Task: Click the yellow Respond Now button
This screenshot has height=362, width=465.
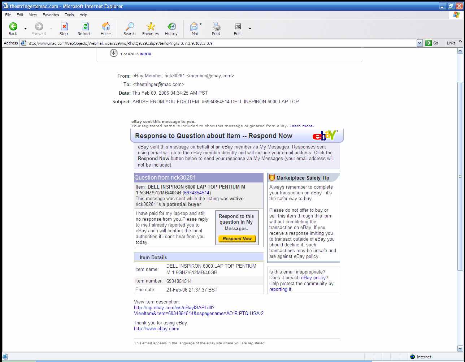Action: tap(237, 239)
